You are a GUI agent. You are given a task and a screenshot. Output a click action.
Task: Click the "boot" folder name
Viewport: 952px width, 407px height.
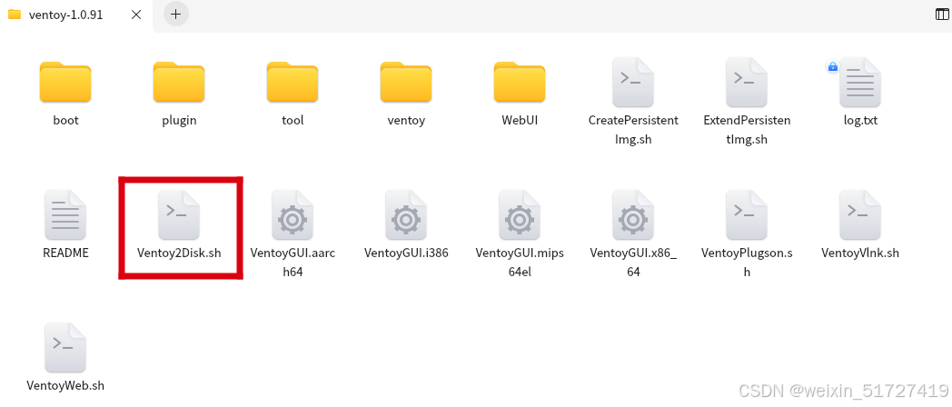[x=65, y=120]
